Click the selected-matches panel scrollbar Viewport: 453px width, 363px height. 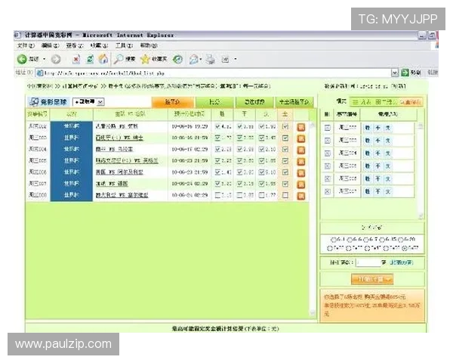point(421,170)
